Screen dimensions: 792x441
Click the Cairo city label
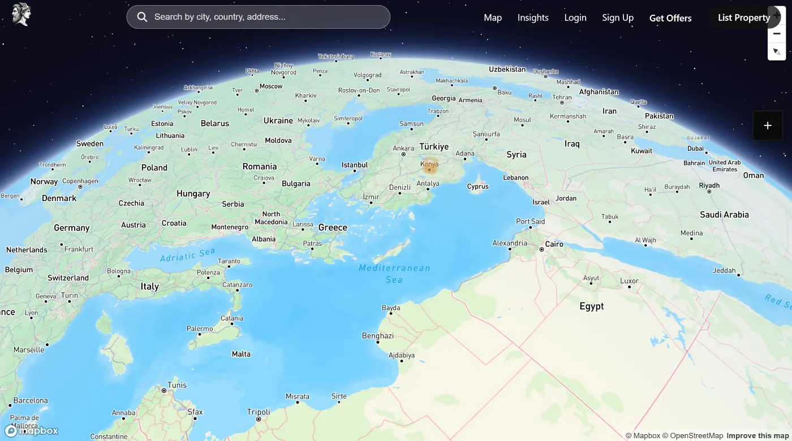pos(554,244)
